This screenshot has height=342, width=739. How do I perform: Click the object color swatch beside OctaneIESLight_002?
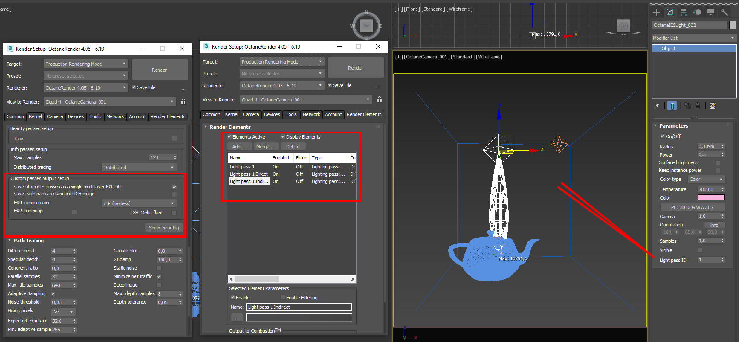click(733, 25)
